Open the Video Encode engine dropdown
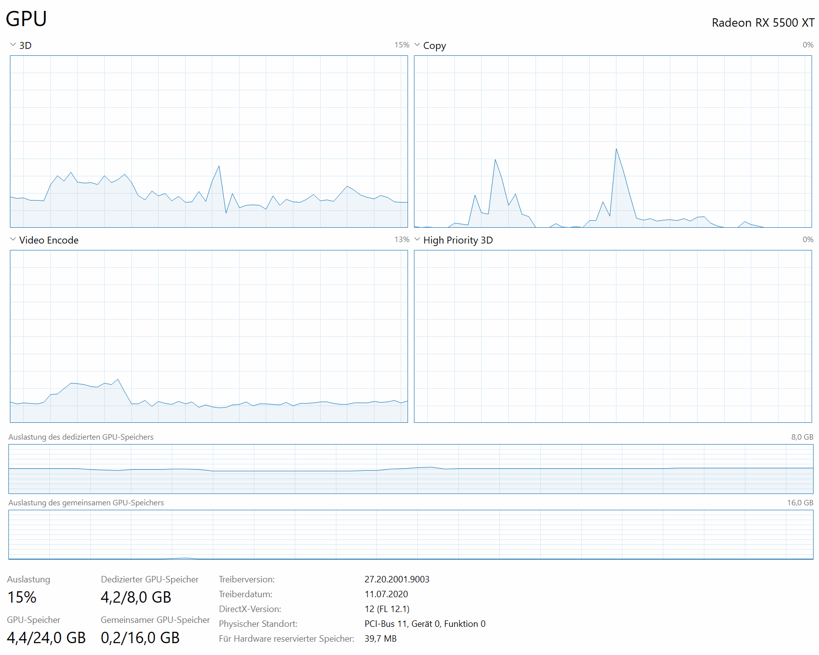The image size is (819, 655). pyautogui.click(x=44, y=240)
